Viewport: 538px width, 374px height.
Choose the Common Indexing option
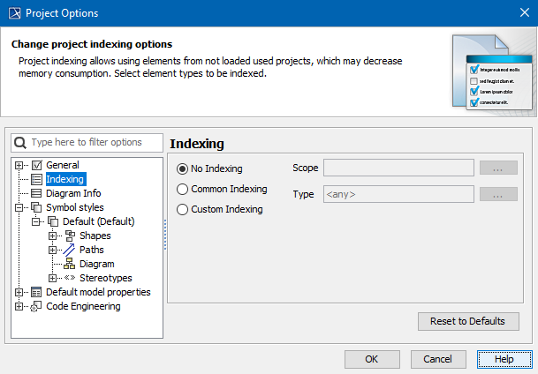(183, 189)
